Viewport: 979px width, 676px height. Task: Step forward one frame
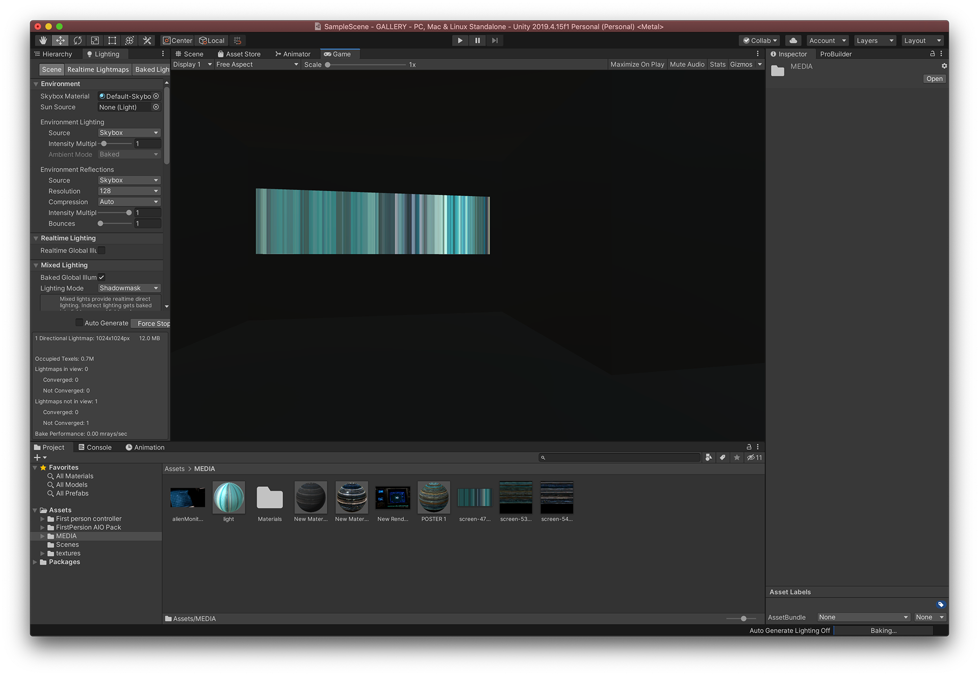(495, 40)
